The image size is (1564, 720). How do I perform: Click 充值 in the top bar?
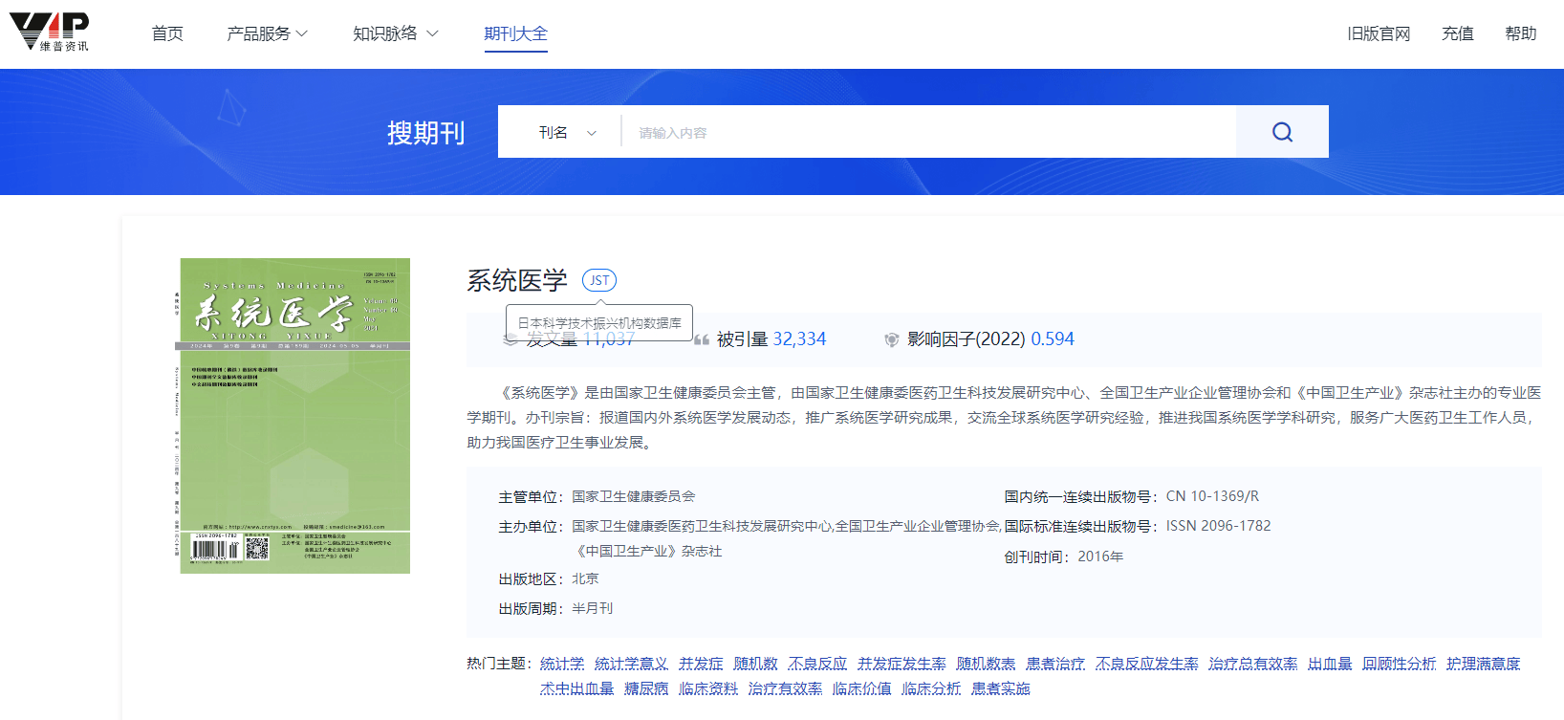[1458, 33]
